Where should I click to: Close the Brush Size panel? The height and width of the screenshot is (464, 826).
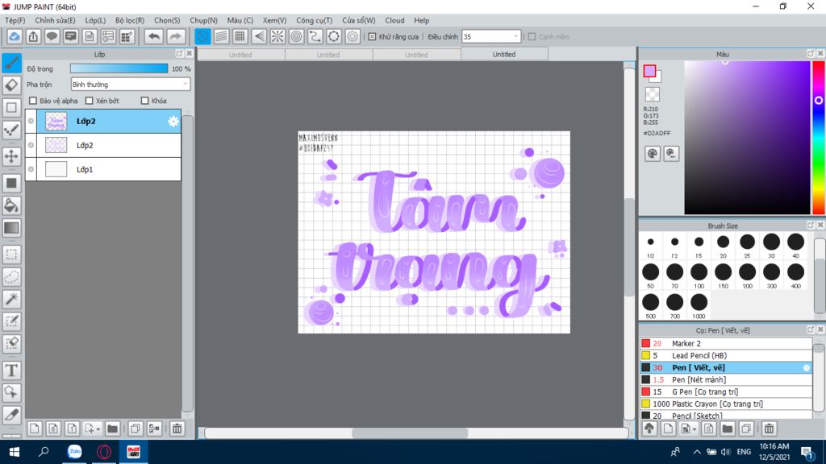point(820,226)
